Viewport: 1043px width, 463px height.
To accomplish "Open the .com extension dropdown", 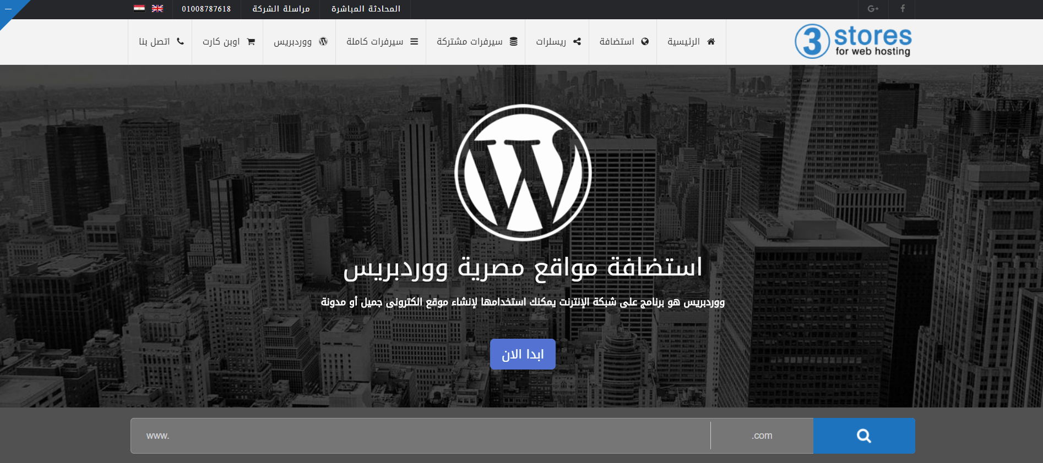I will (762, 436).
